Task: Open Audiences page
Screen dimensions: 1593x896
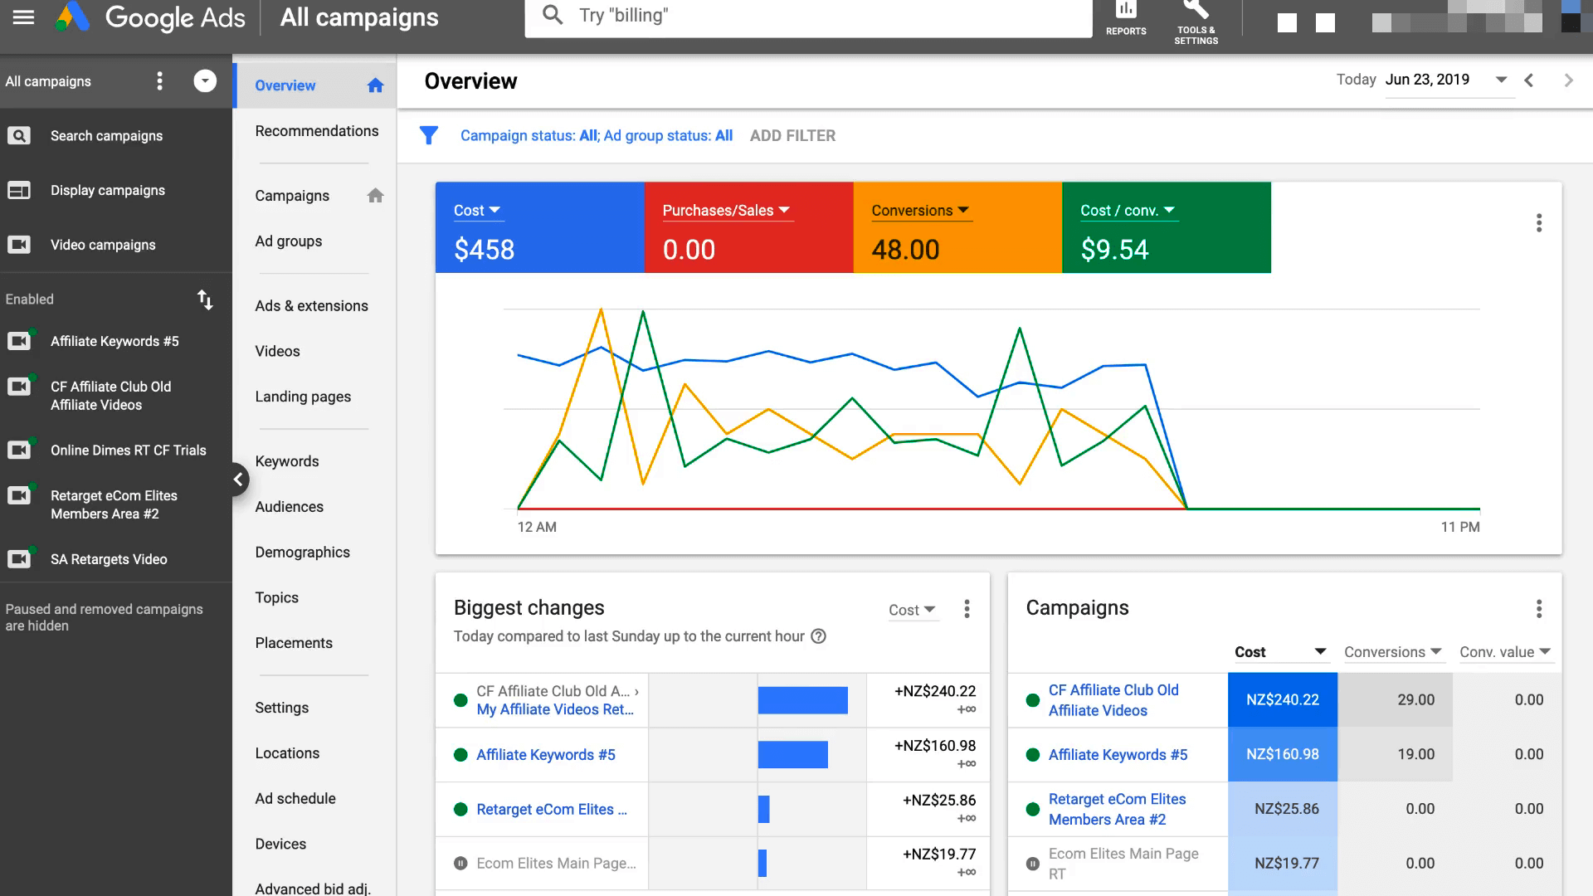Action: click(x=290, y=507)
